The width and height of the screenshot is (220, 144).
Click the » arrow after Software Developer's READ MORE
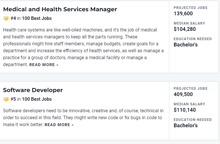pyautogui.click(x=72, y=125)
